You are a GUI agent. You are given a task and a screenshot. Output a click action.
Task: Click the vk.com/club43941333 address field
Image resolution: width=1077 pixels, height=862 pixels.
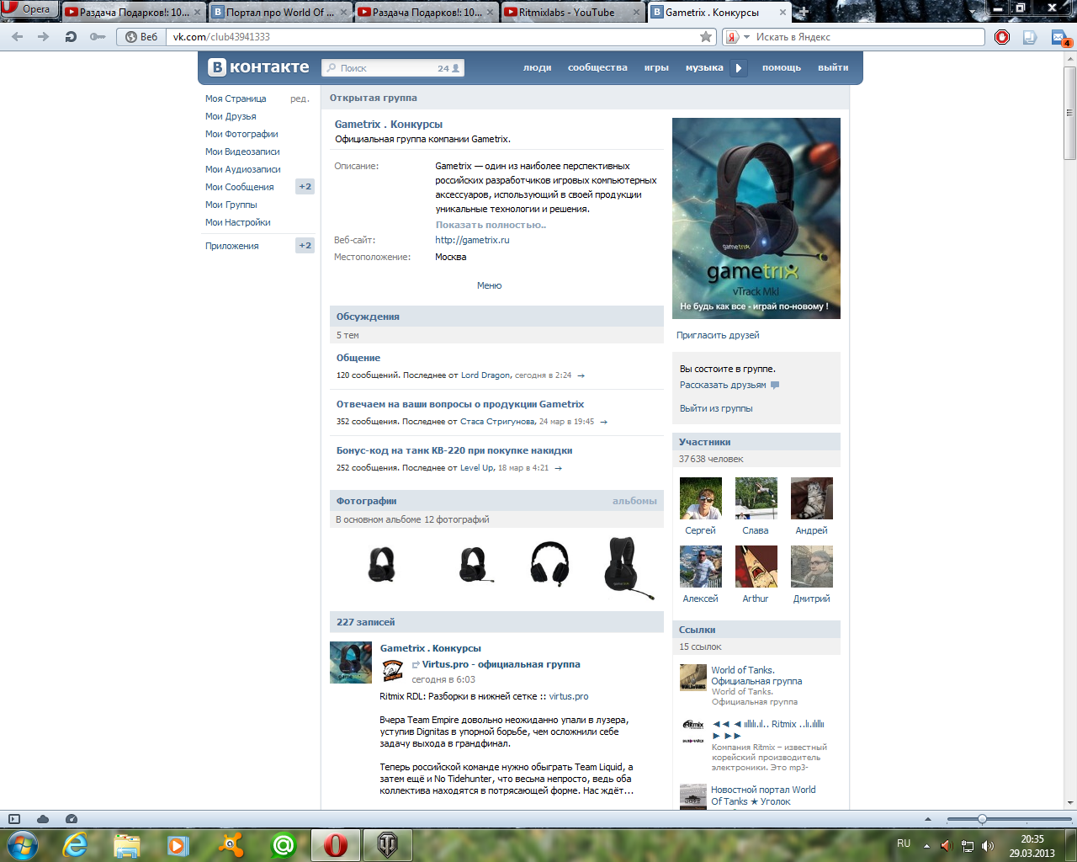433,37
